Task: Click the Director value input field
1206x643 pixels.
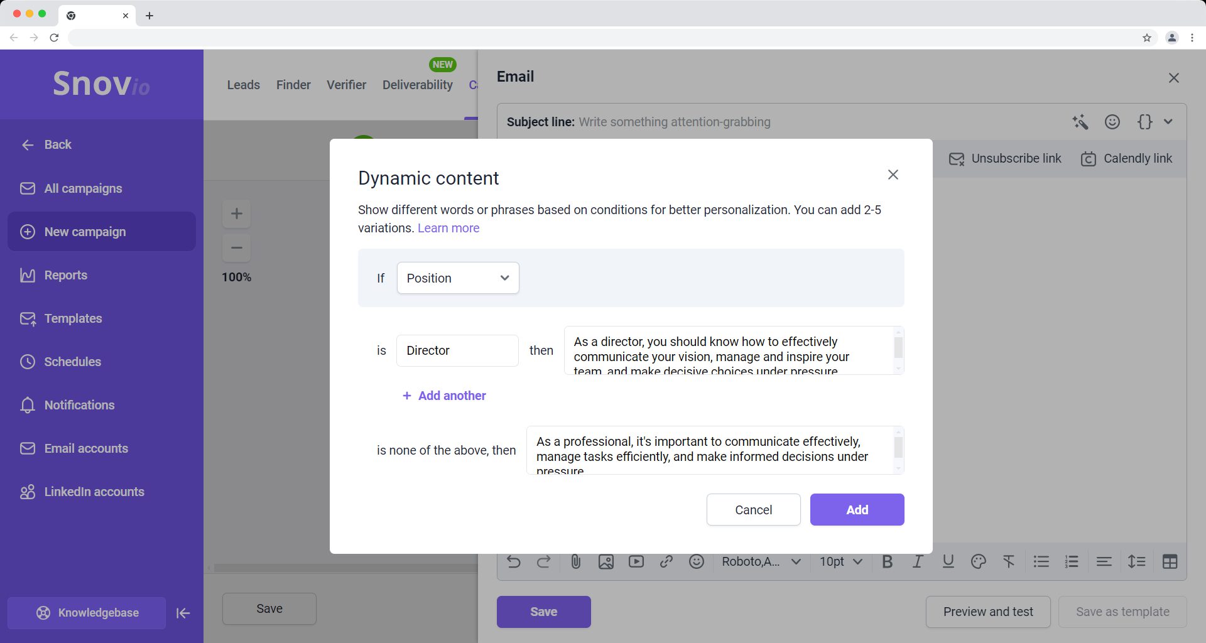Action: pos(457,350)
